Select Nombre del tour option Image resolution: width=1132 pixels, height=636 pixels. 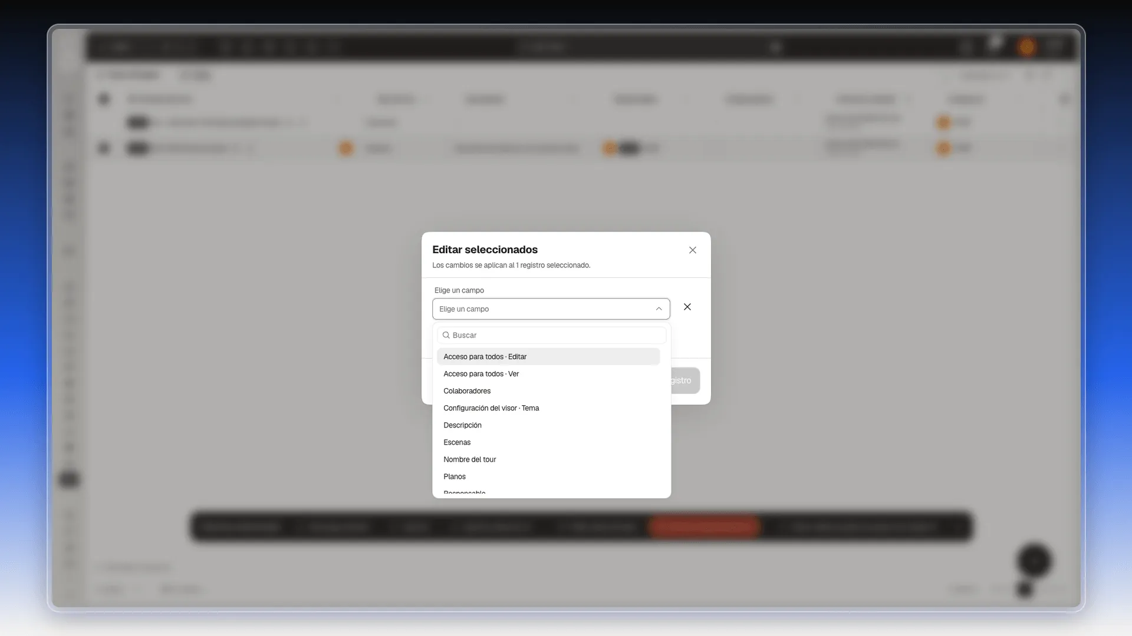pos(548,459)
